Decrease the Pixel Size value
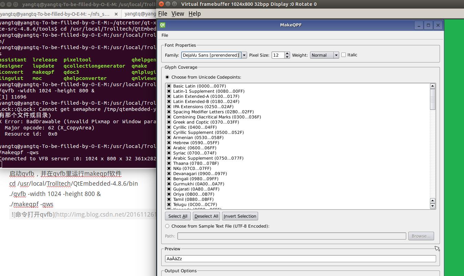The height and width of the screenshot is (276, 464). point(287,57)
